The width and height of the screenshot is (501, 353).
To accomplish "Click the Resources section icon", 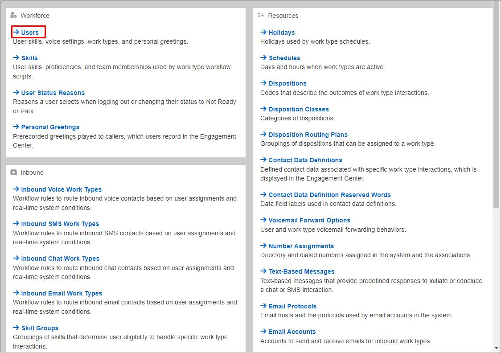I will point(260,15).
